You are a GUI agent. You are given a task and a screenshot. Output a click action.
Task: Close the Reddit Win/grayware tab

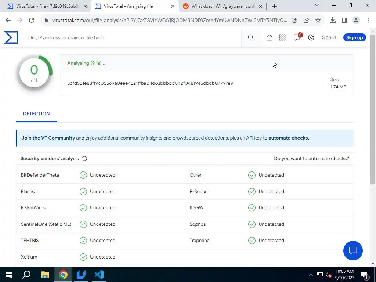[x=261, y=7]
